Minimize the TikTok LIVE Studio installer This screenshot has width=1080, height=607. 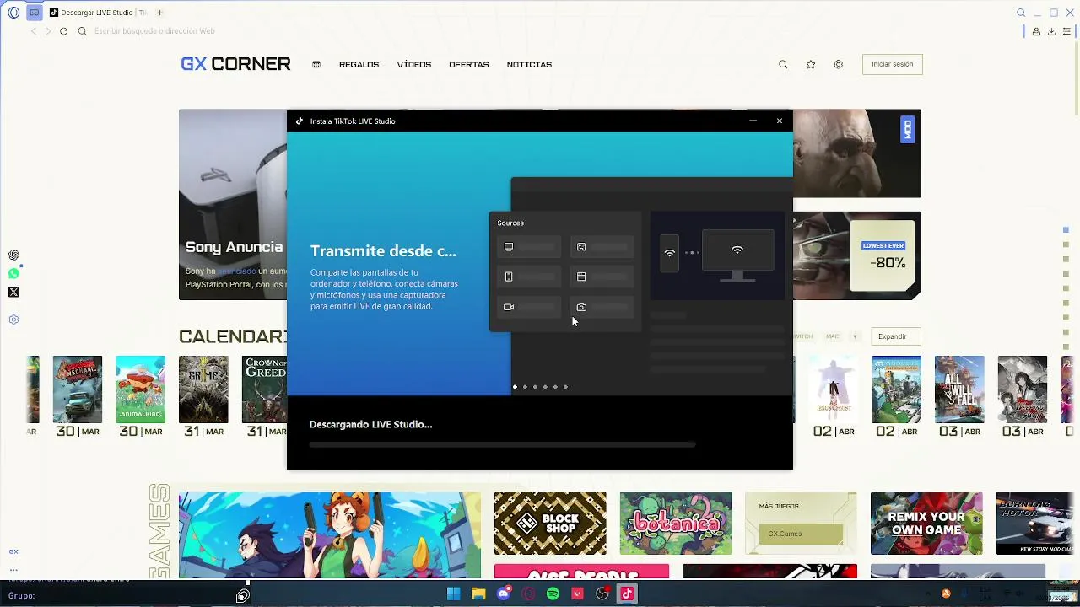click(753, 121)
